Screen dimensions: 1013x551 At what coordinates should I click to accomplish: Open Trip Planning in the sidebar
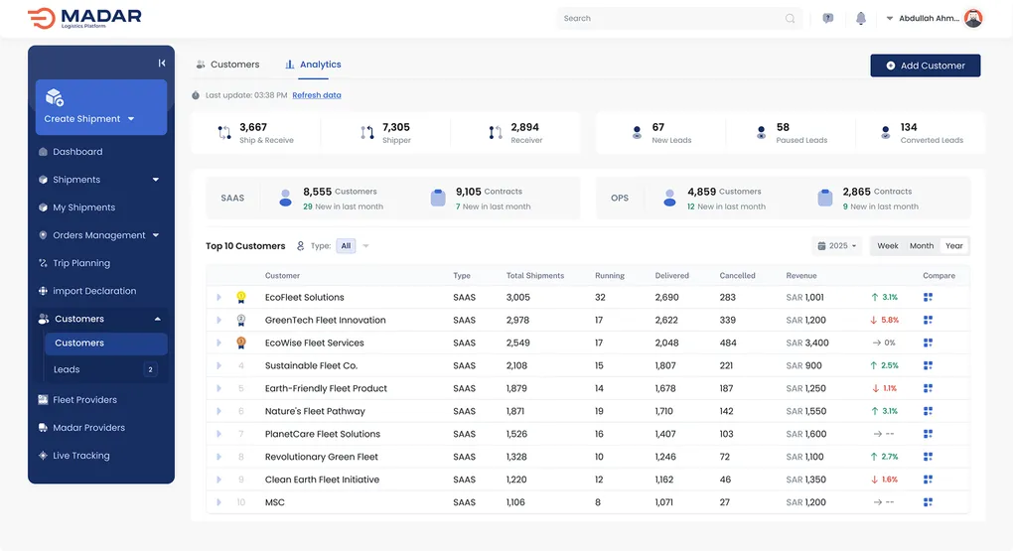pyautogui.click(x=80, y=263)
